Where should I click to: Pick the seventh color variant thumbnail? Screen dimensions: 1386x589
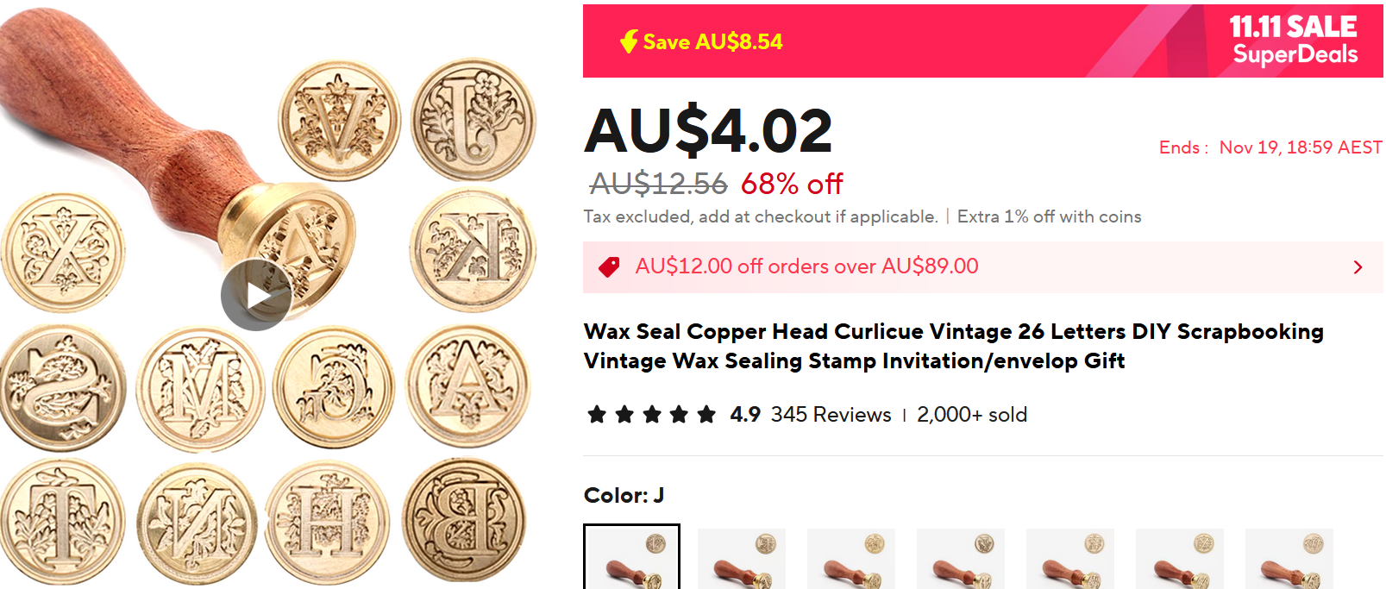[x=1289, y=559]
